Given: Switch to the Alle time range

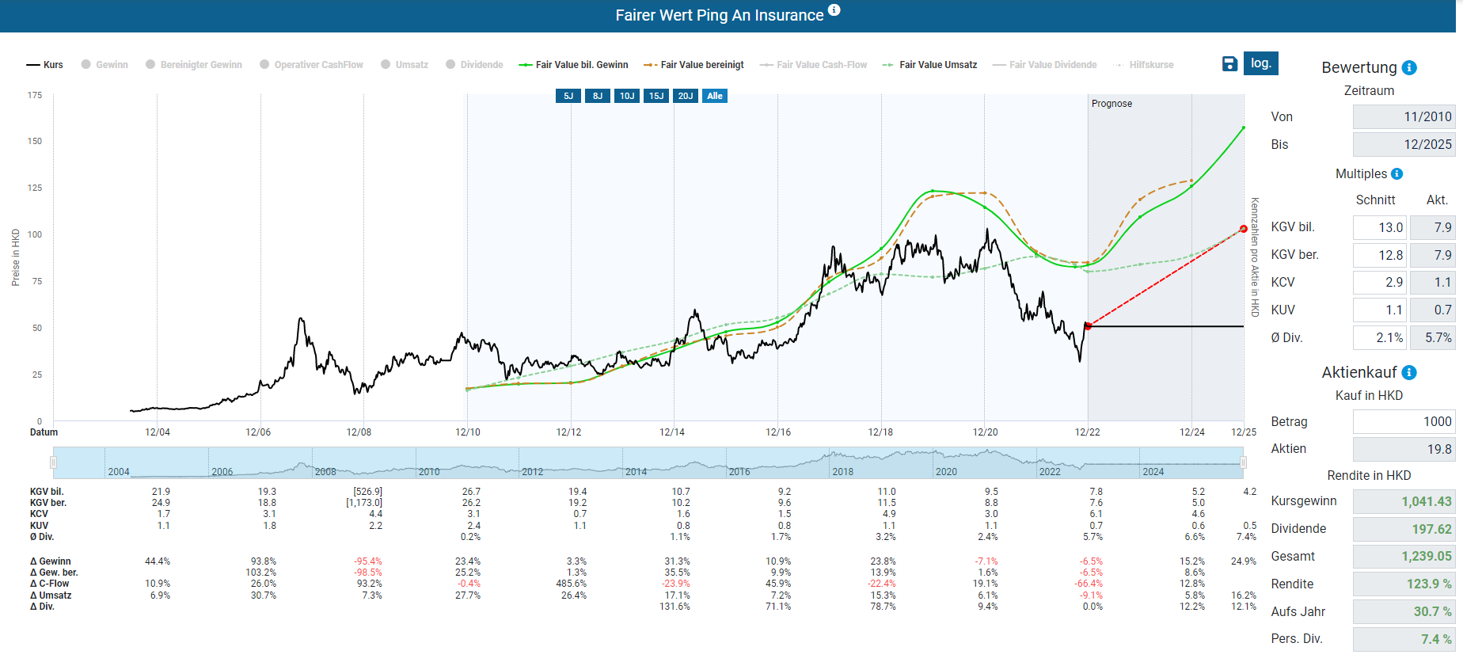Looking at the screenshot, I should tap(715, 96).
